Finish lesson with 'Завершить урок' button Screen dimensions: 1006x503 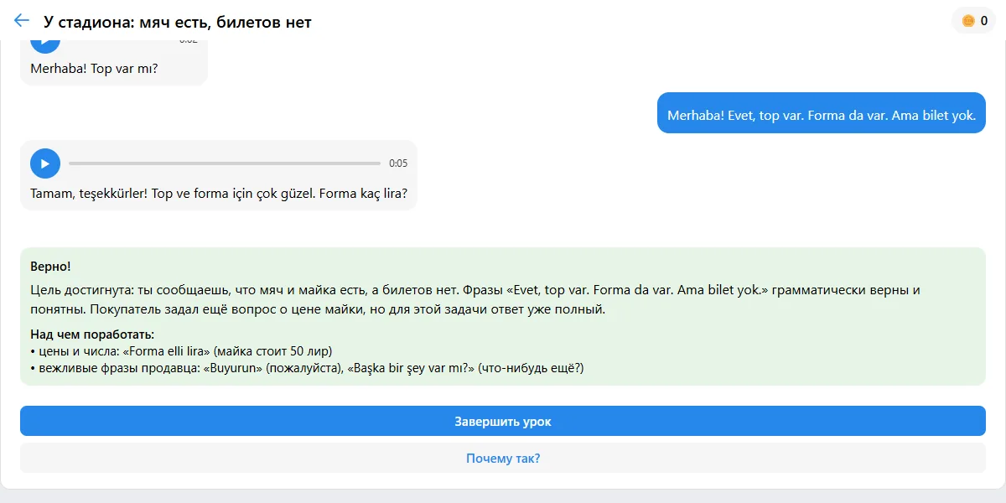coord(503,421)
